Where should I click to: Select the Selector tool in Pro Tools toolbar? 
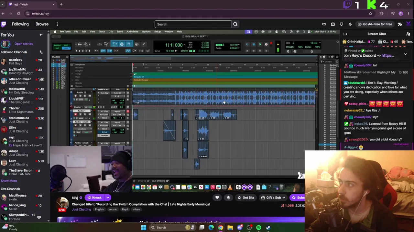point(122,44)
